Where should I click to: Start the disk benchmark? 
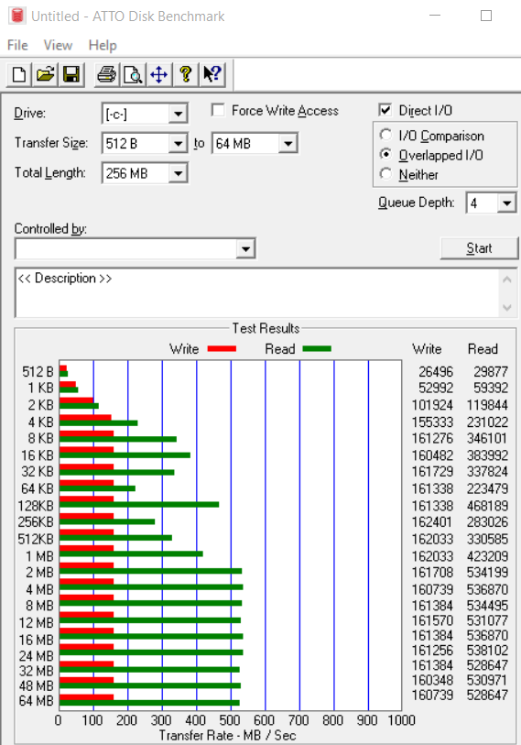point(479,248)
